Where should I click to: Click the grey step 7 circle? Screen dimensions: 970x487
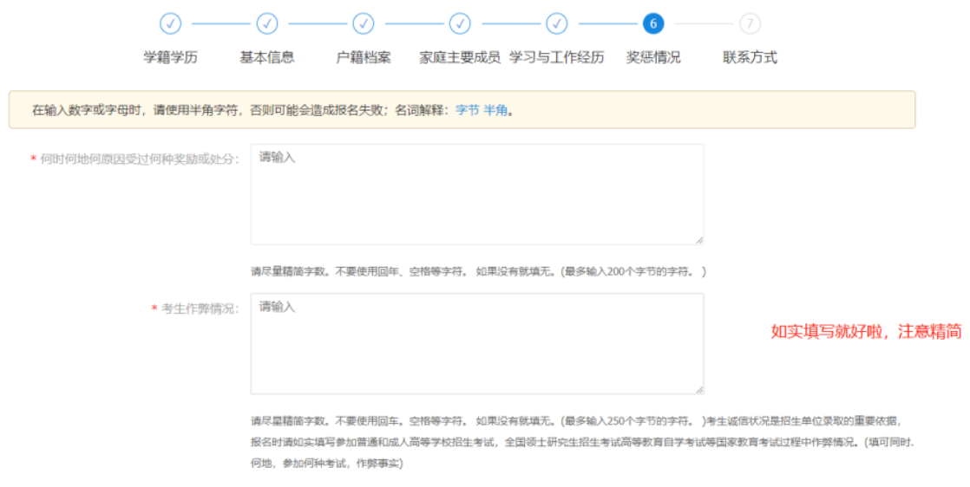point(750,23)
